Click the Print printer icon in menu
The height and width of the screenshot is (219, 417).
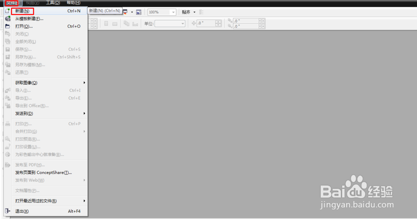(8, 124)
